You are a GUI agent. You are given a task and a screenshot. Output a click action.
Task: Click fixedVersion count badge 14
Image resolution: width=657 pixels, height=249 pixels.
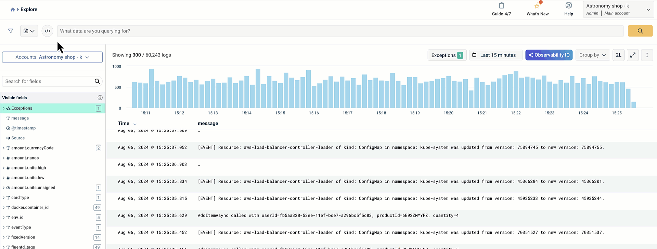pyautogui.click(x=97, y=237)
